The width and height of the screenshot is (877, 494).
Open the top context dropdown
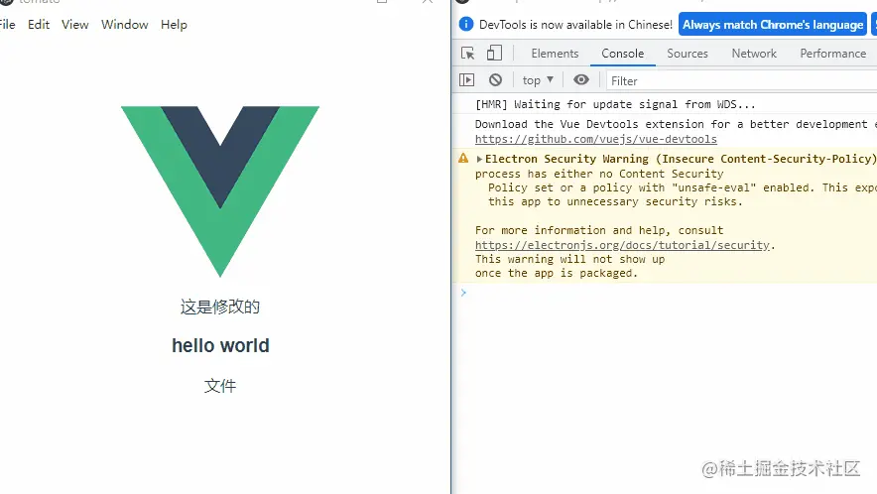(538, 80)
